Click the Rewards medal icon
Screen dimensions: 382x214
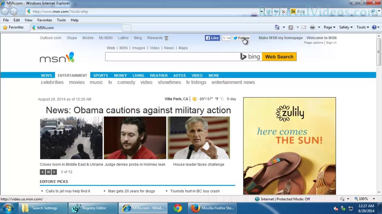coord(167,38)
